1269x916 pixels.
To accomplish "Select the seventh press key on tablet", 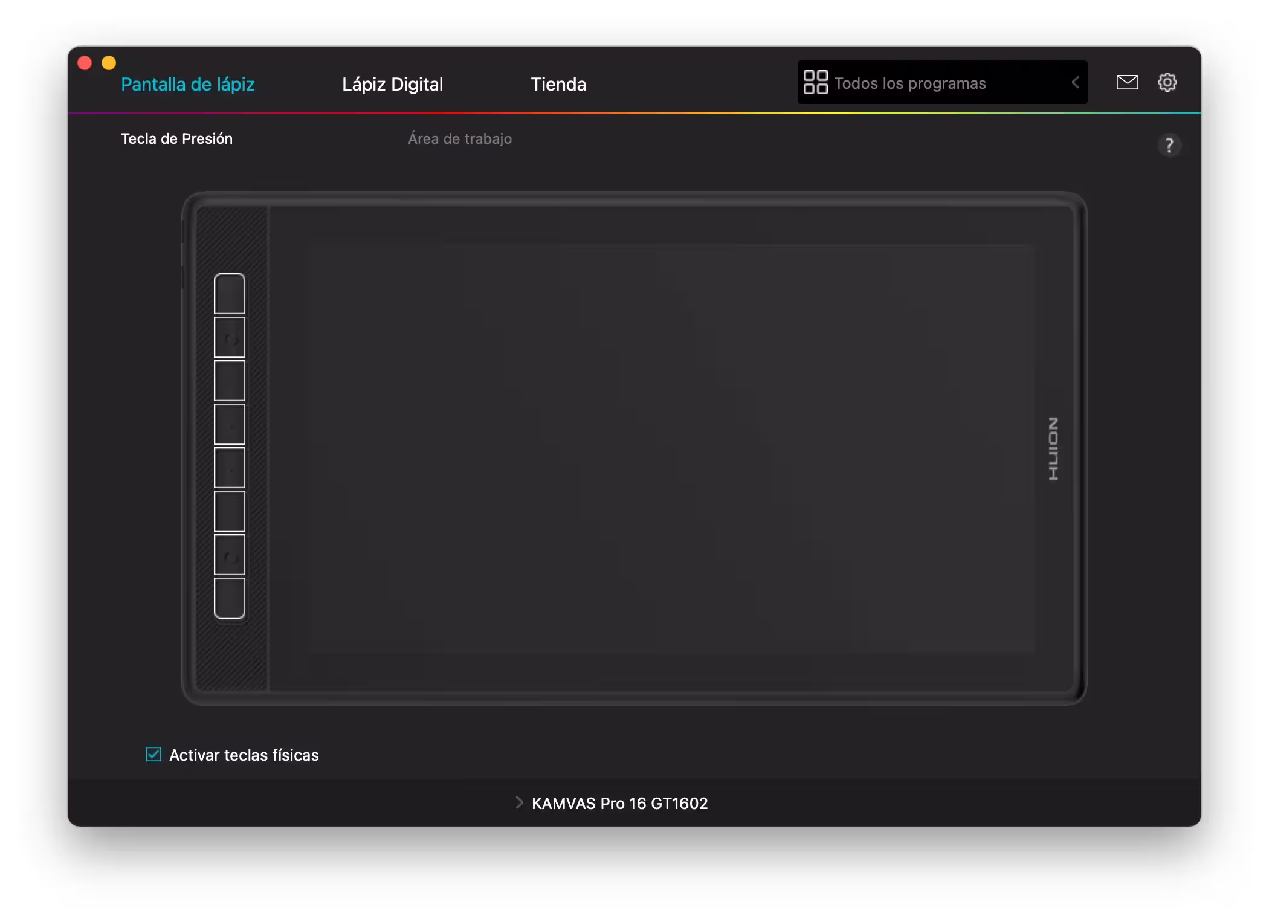I will click(x=230, y=555).
